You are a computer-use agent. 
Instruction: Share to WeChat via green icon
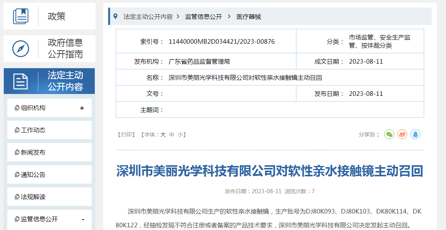(x=389, y=134)
